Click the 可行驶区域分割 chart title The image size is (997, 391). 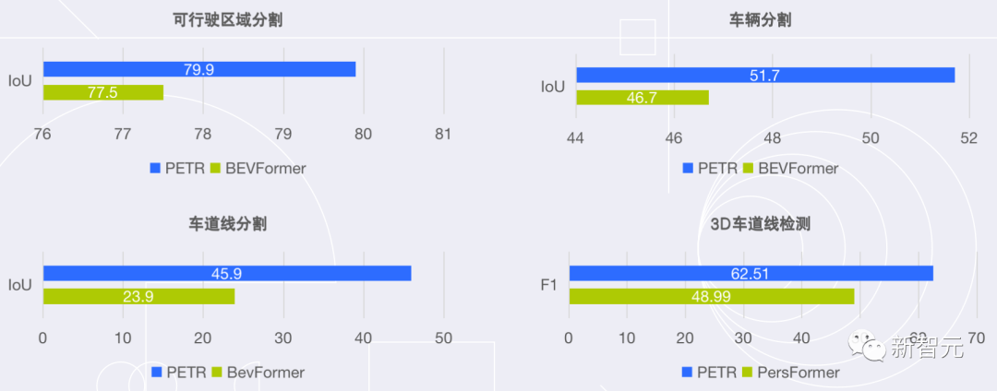pyautogui.click(x=227, y=20)
